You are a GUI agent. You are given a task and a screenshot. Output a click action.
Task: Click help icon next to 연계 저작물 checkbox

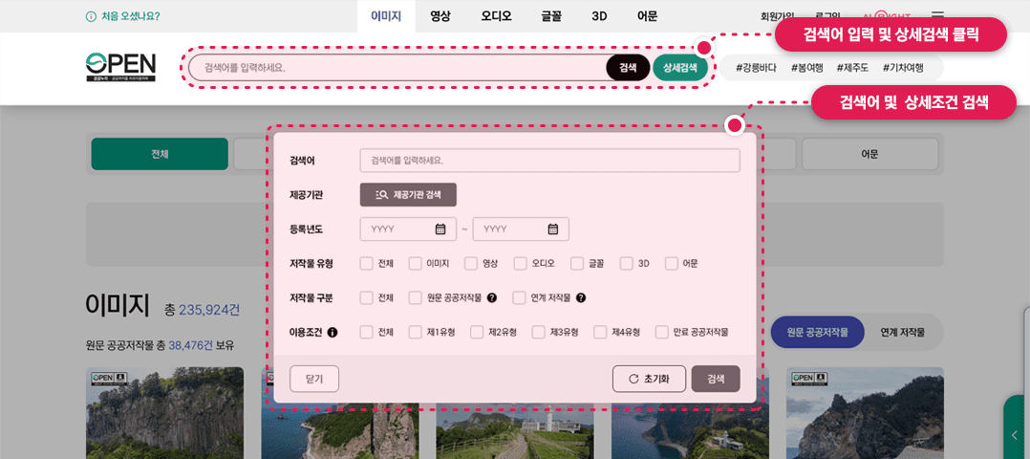(x=581, y=298)
